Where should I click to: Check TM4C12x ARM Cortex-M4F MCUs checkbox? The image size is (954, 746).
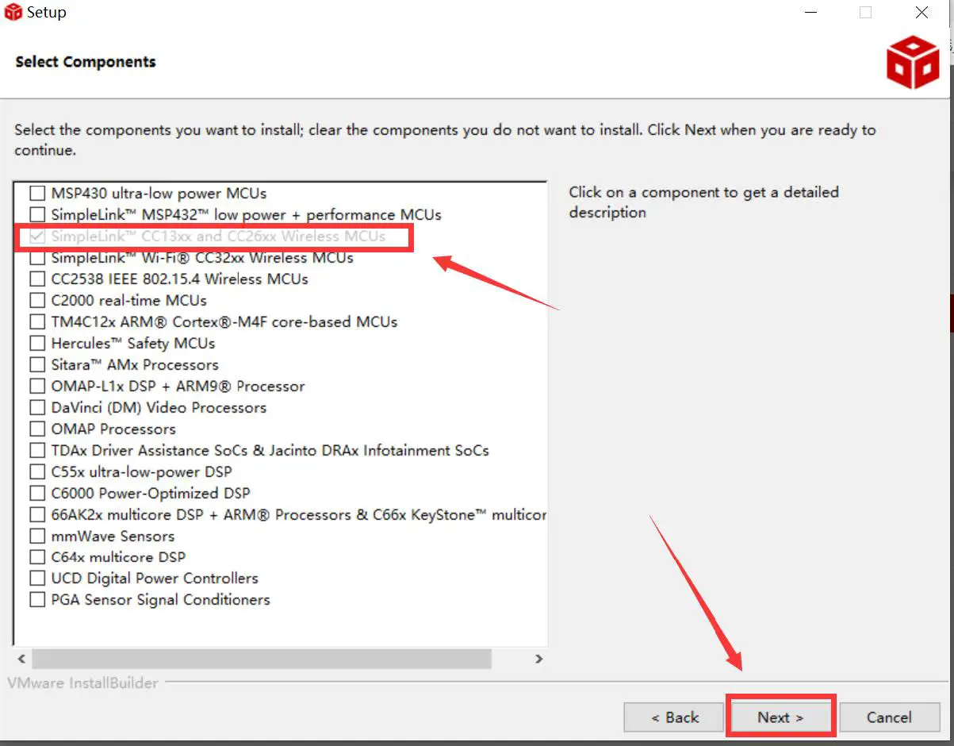pyautogui.click(x=37, y=321)
